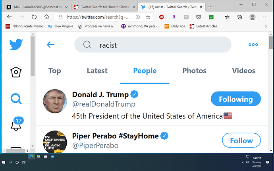274x171 pixels.
Task: Expand the bookmarks bar overflow chevron
Action: [266, 26]
